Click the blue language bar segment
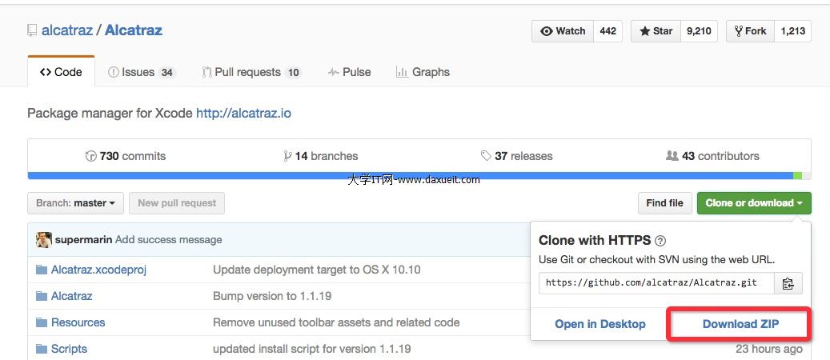The width and height of the screenshot is (830, 360). click(400, 175)
